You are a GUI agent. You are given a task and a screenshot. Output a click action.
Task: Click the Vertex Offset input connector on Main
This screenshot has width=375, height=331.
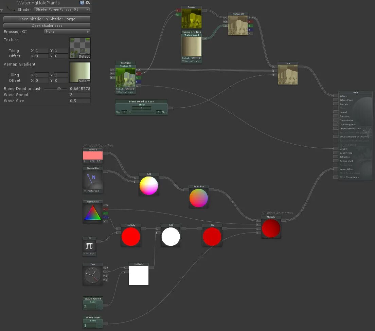(x=336, y=169)
